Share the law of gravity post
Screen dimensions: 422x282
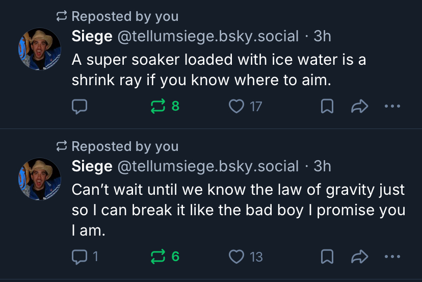pyautogui.click(x=359, y=257)
